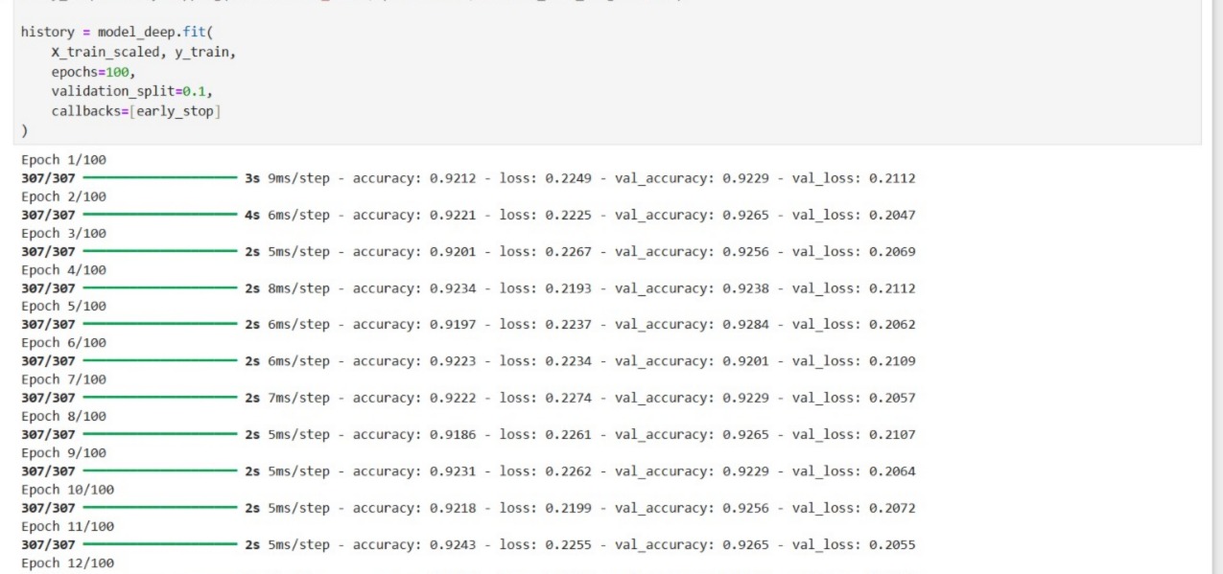The image size is (1223, 574).
Task: Click the green progress bar of Epoch 11
Action: (160, 544)
